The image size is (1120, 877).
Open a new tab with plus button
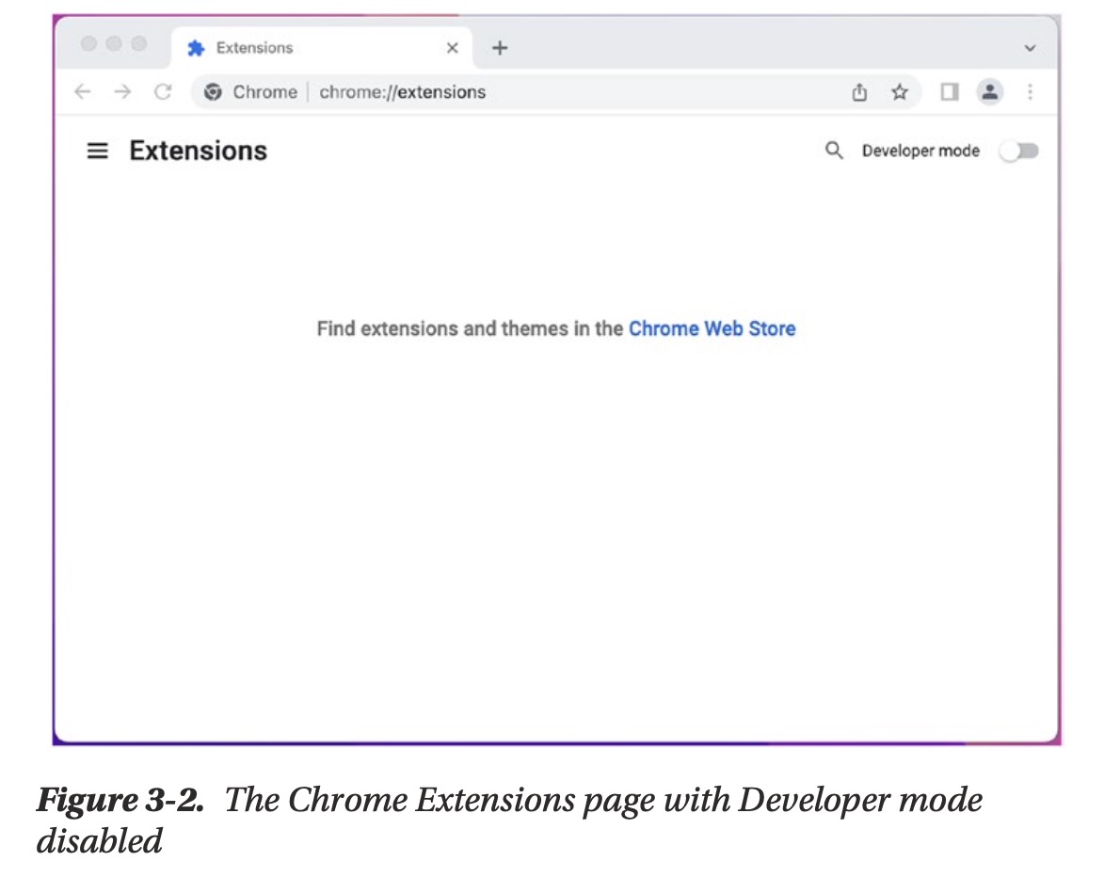coord(500,48)
